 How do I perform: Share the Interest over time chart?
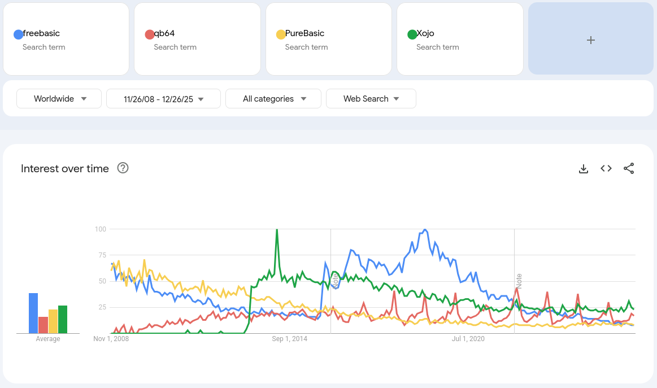(x=629, y=168)
